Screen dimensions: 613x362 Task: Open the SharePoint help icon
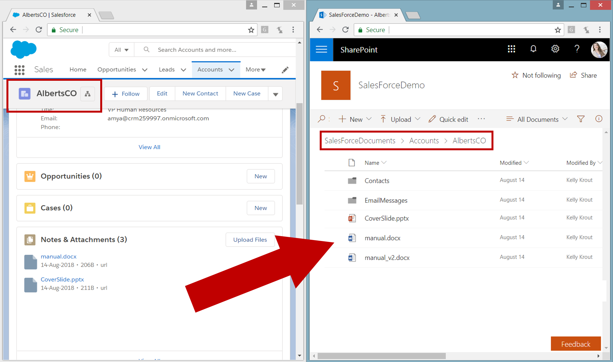tap(577, 49)
